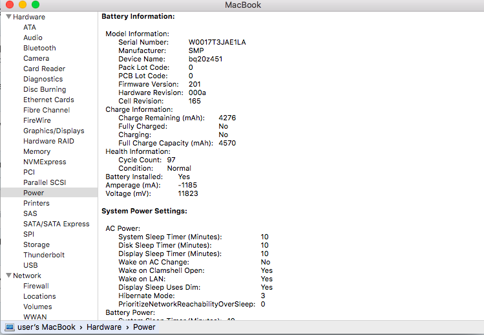Open NVMExpress section

tap(45, 162)
